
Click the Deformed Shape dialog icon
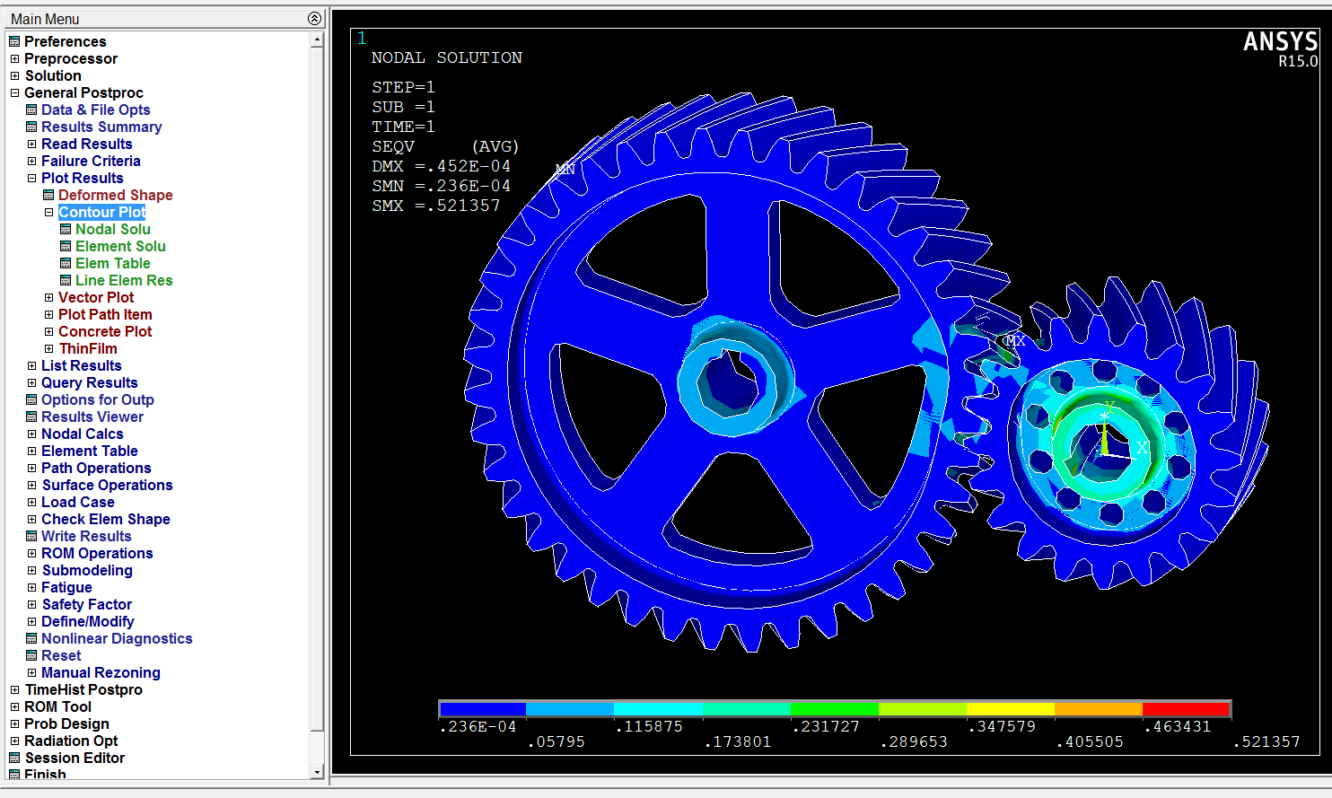click(x=48, y=195)
